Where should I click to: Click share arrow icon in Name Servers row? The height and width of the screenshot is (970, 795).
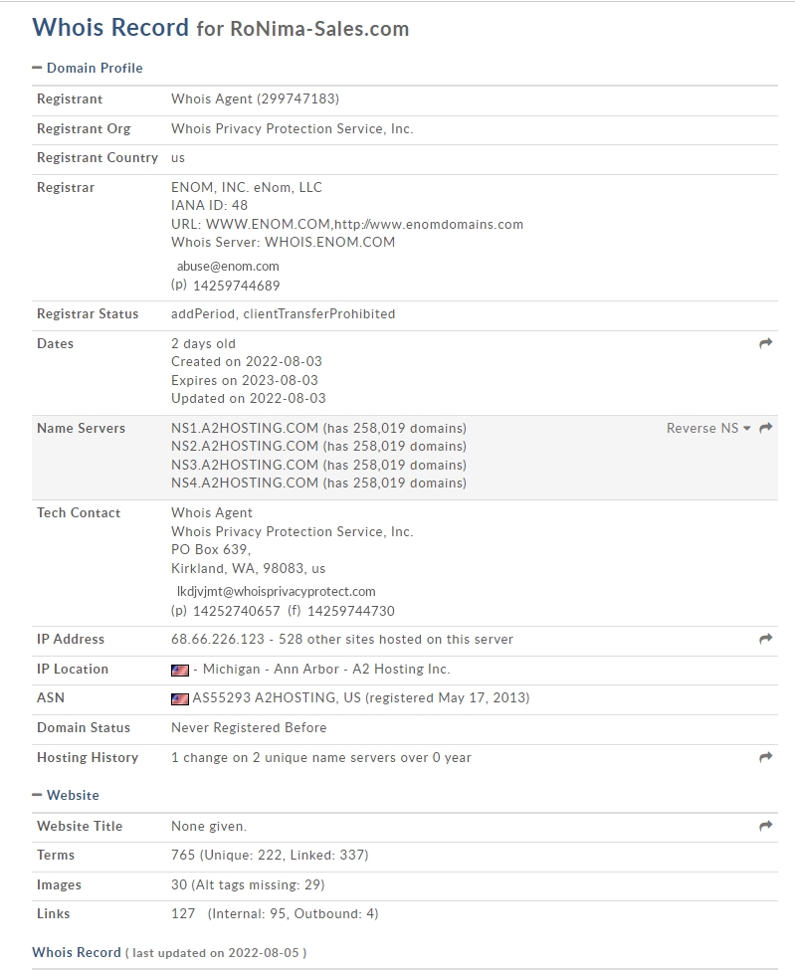(766, 428)
